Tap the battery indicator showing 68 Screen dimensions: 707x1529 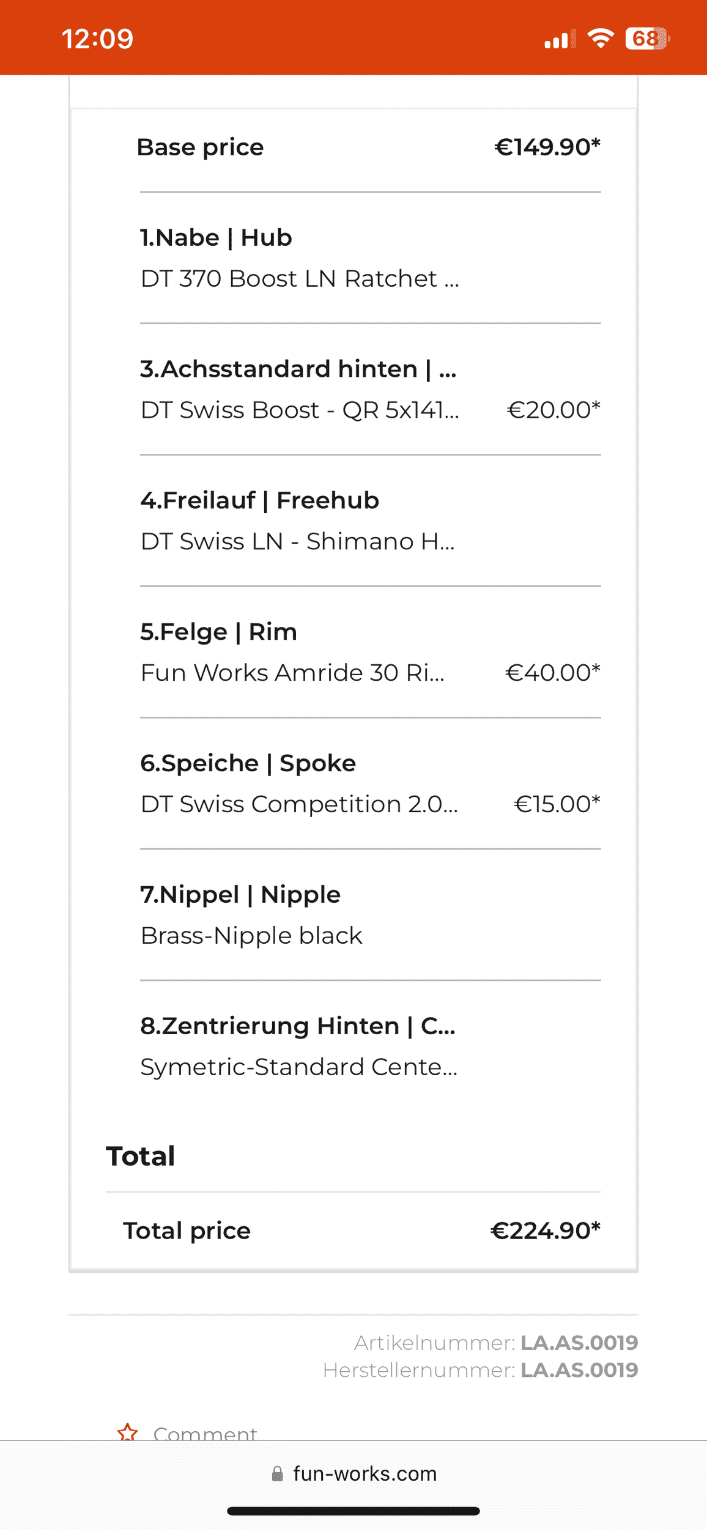coord(648,39)
